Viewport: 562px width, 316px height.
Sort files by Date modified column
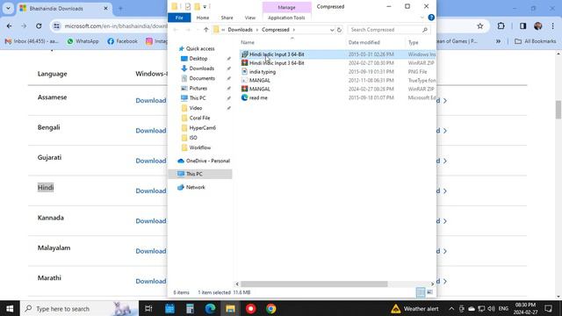364,42
